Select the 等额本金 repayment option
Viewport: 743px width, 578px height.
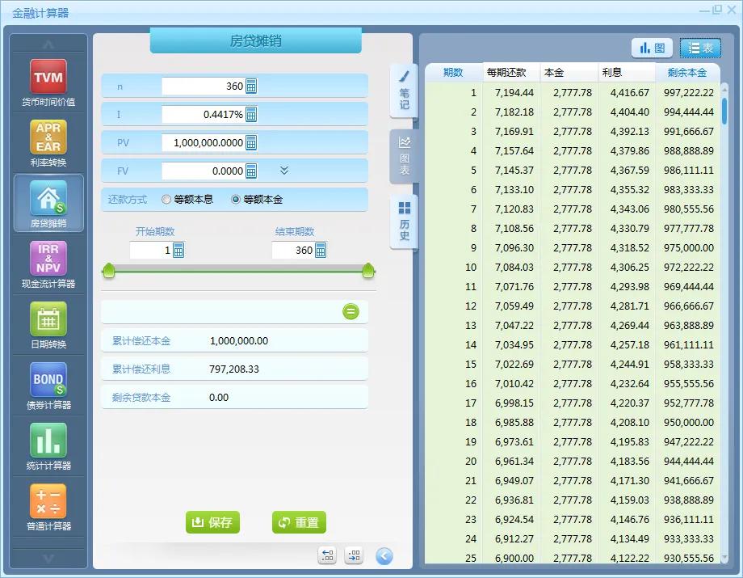coord(236,200)
